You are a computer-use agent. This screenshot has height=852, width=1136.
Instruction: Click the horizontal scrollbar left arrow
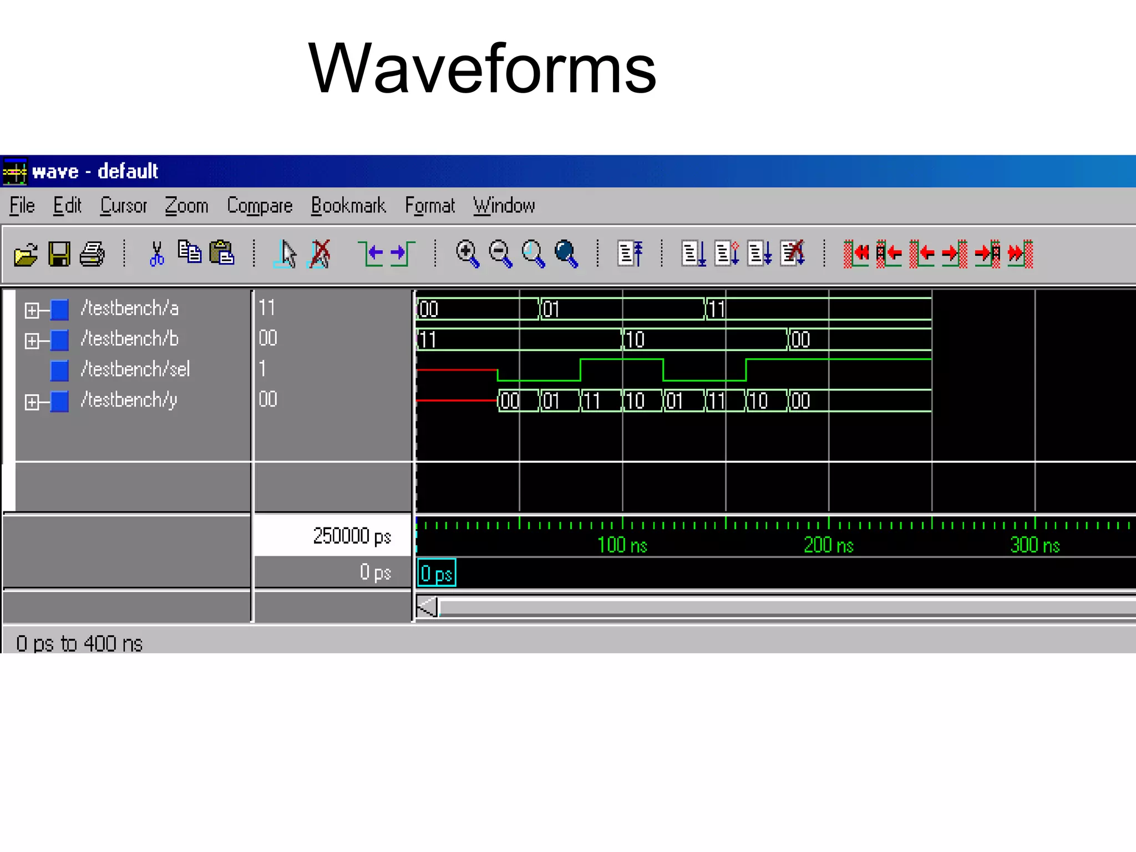click(x=427, y=607)
